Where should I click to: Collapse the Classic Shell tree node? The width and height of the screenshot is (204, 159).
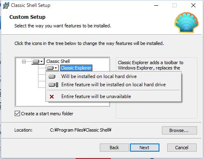(x=24, y=62)
